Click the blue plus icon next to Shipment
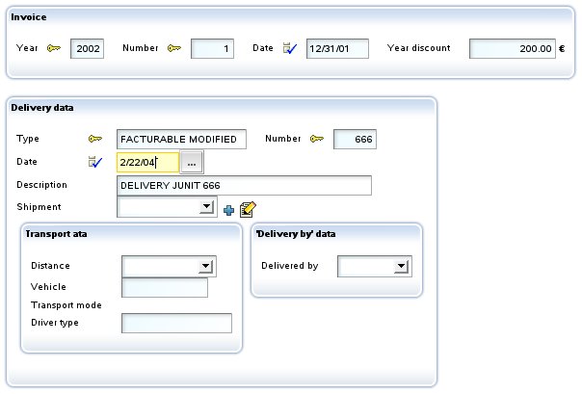 click(x=228, y=210)
